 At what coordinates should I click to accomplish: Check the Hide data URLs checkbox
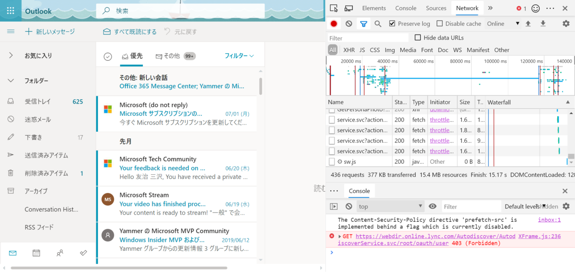point(418,37)
